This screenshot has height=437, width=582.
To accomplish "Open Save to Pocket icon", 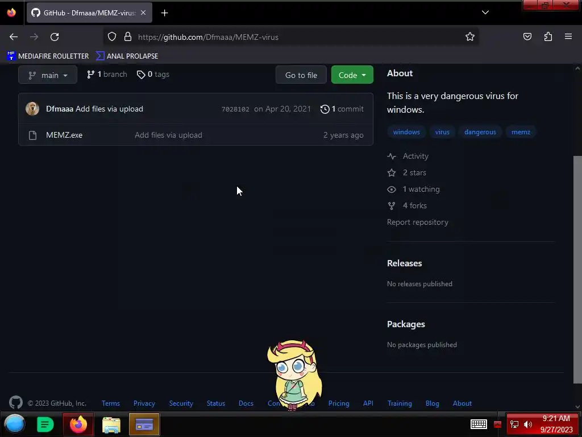I will (527, 37).
